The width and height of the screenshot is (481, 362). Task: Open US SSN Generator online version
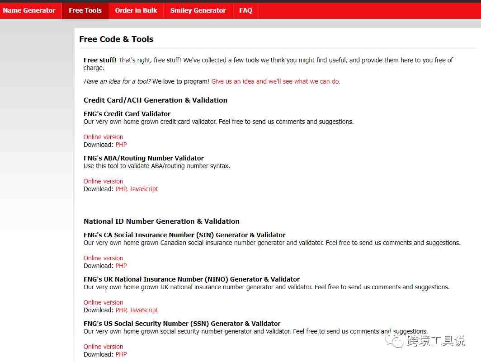(104, 347)
